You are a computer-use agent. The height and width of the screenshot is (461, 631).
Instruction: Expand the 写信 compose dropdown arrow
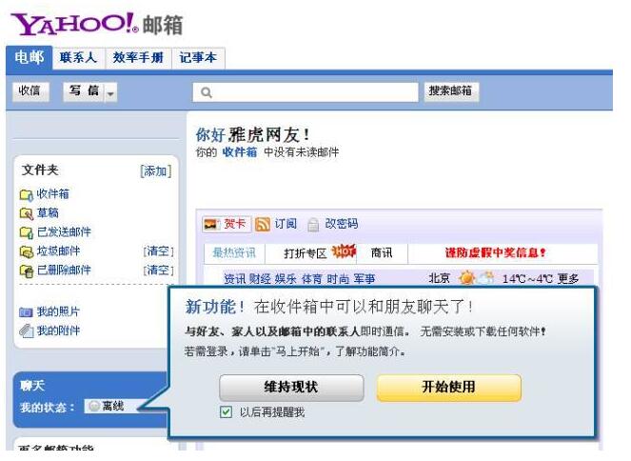click(x=110, y=92)
